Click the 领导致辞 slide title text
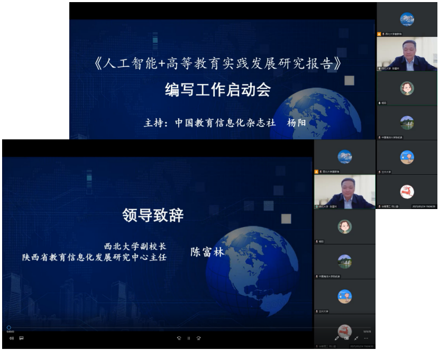 tap(153, 215)
